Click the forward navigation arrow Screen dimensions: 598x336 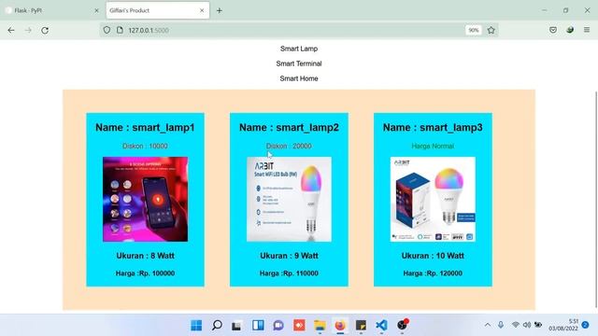[x=28, y=30]
